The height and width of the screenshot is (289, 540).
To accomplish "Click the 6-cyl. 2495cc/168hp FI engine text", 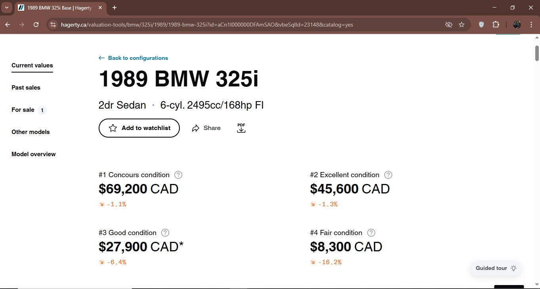I will pyautogui.click(x=212, y=105).
